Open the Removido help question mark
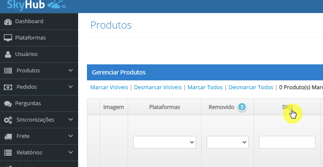Viewport: 323px width, 167px height. pos(242,107)
